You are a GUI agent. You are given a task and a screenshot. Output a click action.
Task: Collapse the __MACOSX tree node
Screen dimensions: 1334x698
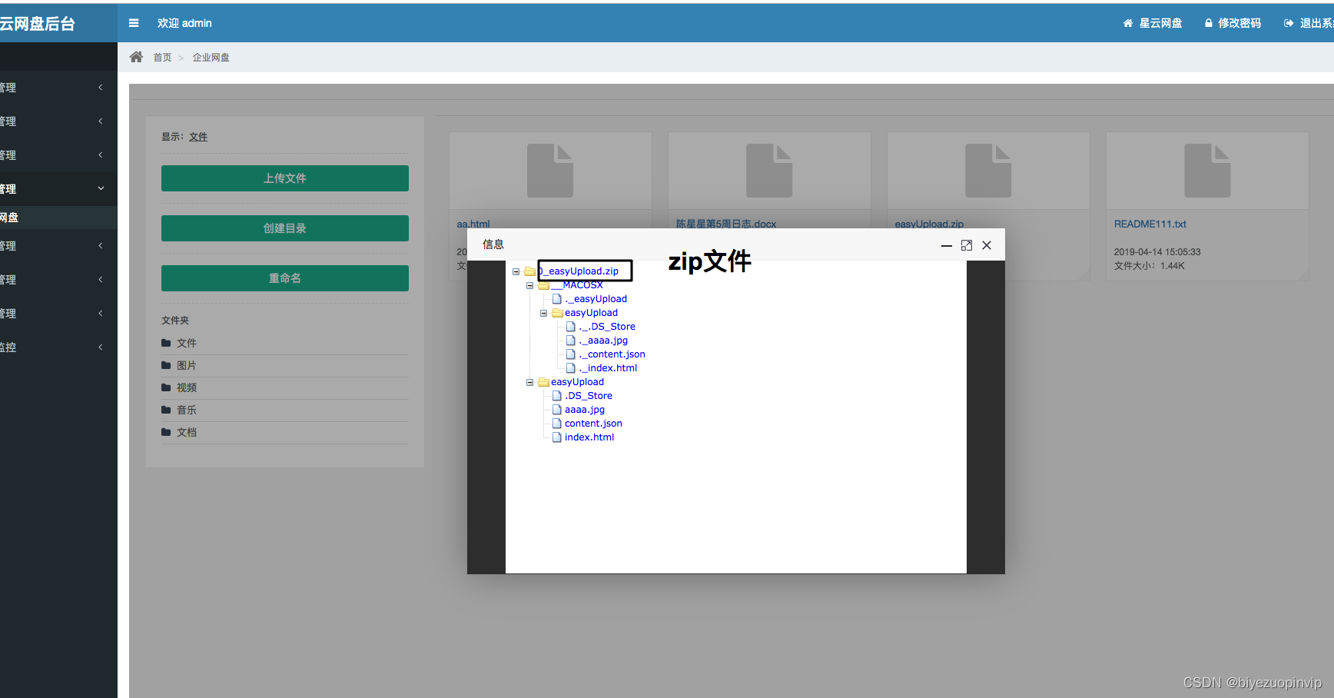[530, 285]
